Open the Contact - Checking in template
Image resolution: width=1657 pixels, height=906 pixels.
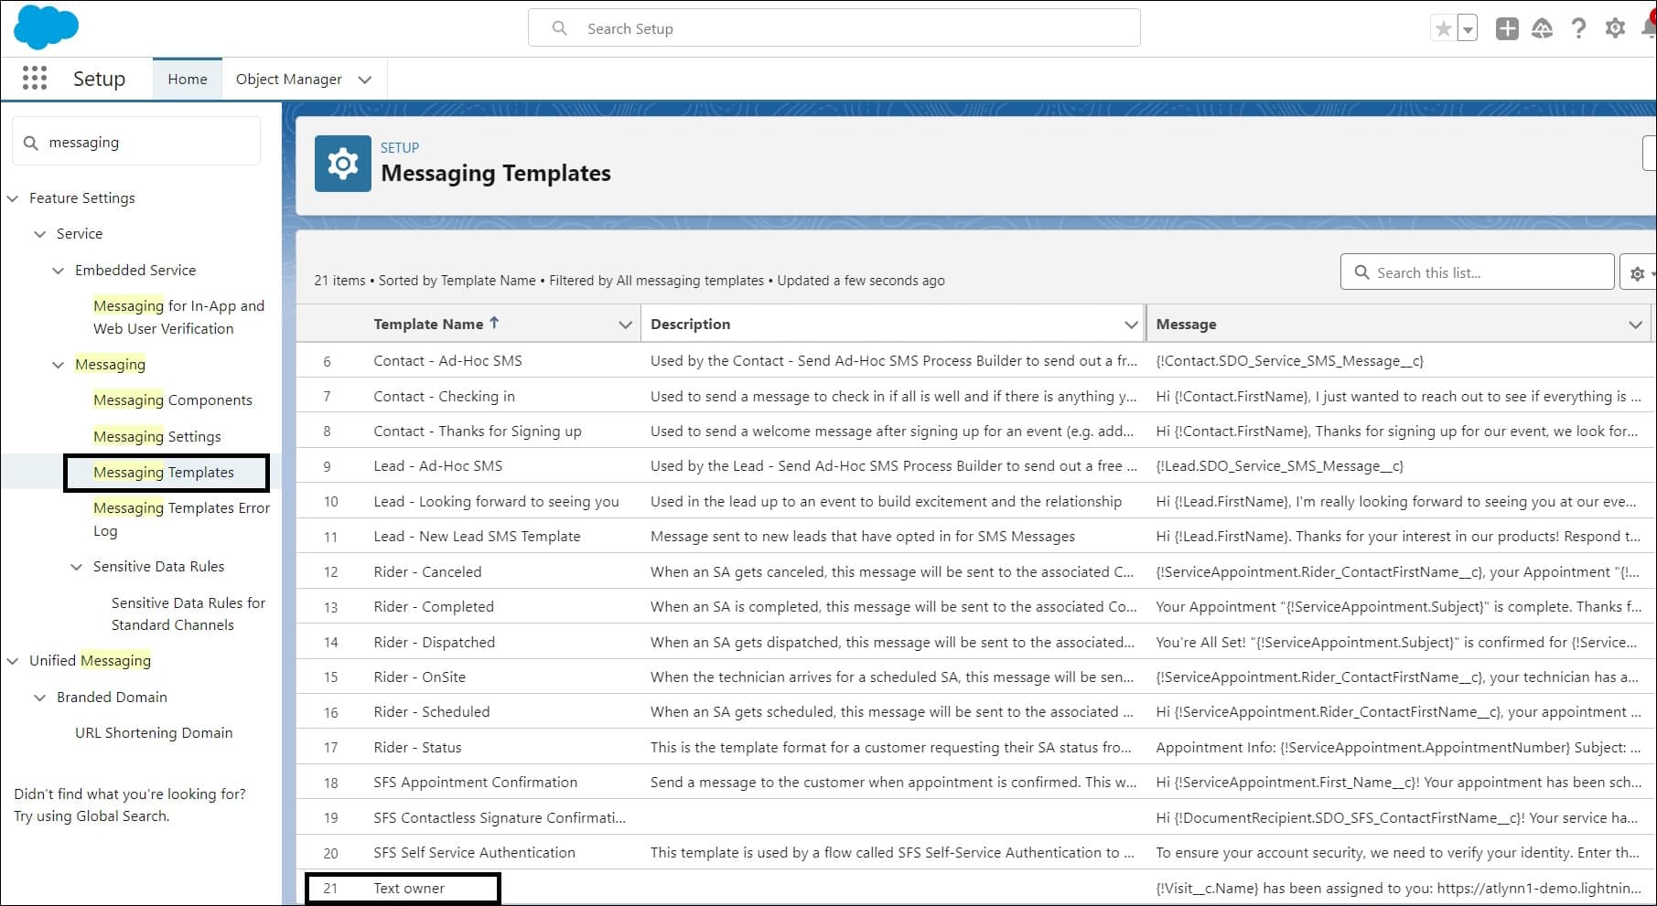tap(444, 397)
